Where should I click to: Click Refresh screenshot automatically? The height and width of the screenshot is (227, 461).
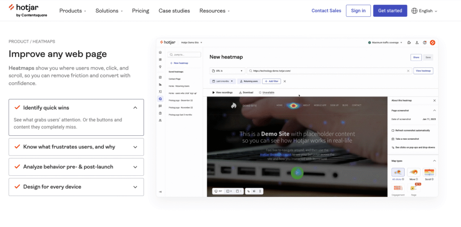pyautogui.click(x=411, y=130)
